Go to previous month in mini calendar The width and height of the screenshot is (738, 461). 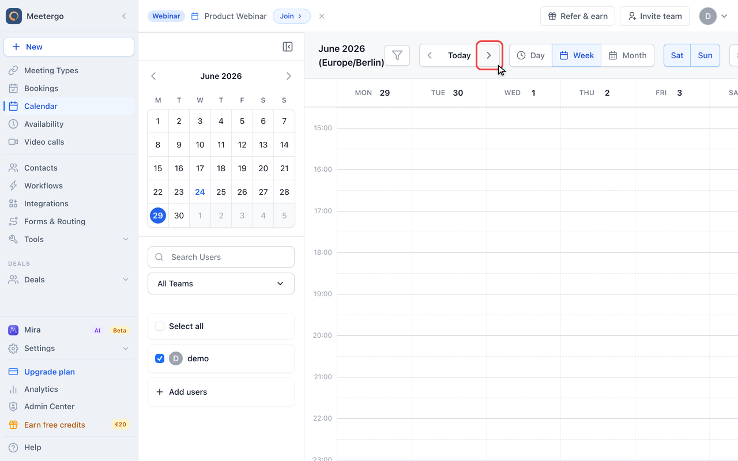[x=153, y=76]
